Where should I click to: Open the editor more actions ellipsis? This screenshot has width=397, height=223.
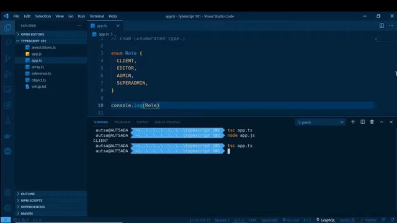pos(391,25)
